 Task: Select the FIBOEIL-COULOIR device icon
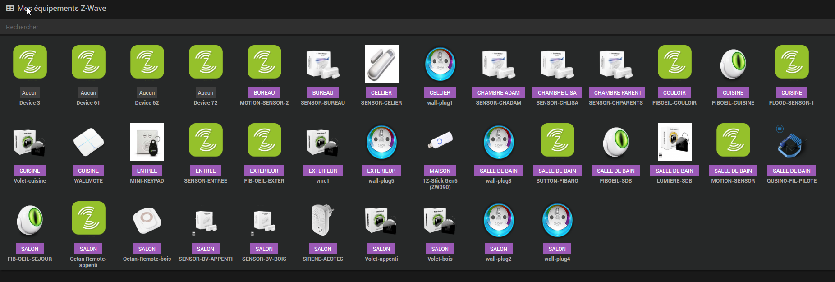[x=674, y=62]
